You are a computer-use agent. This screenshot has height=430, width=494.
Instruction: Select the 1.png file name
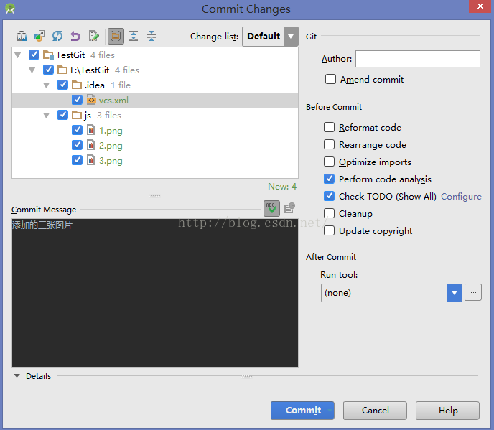[111, 131]
